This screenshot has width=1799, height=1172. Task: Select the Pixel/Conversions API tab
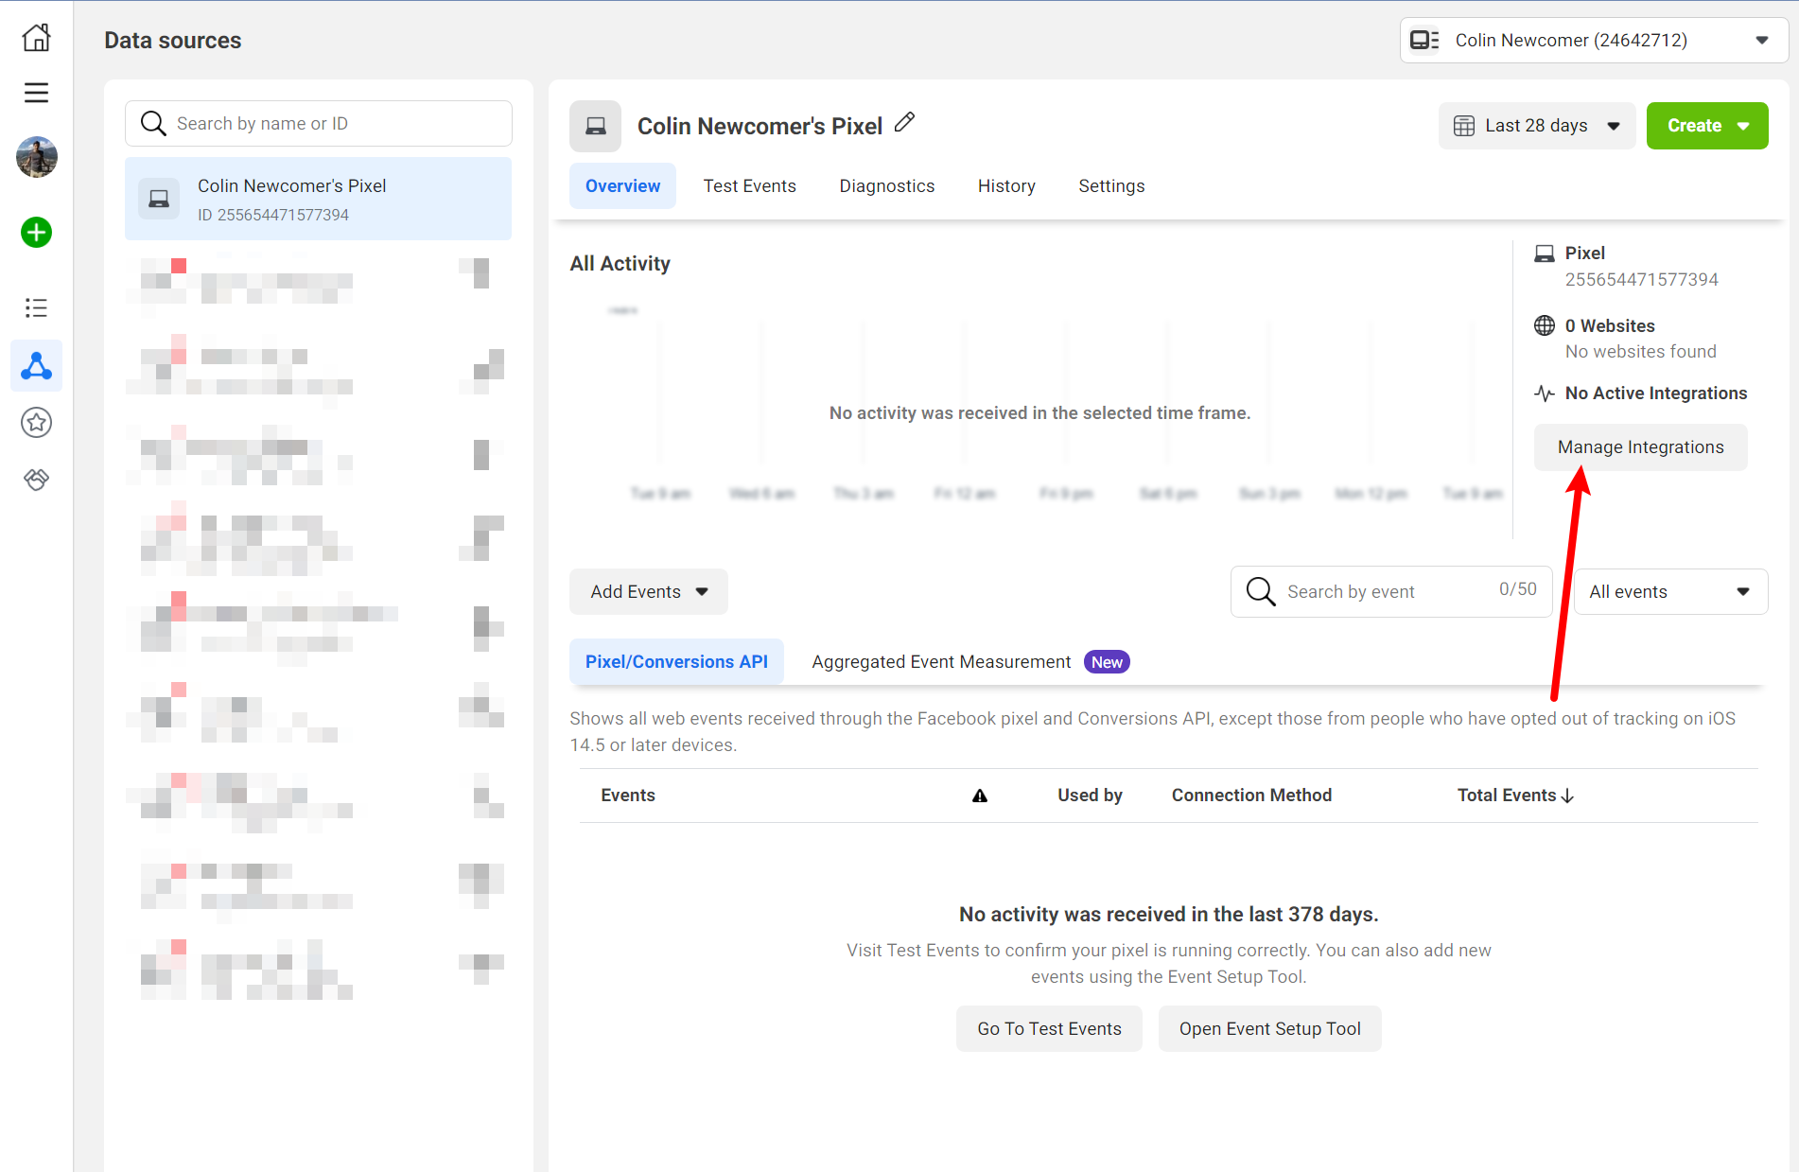[x=676, y=662]
